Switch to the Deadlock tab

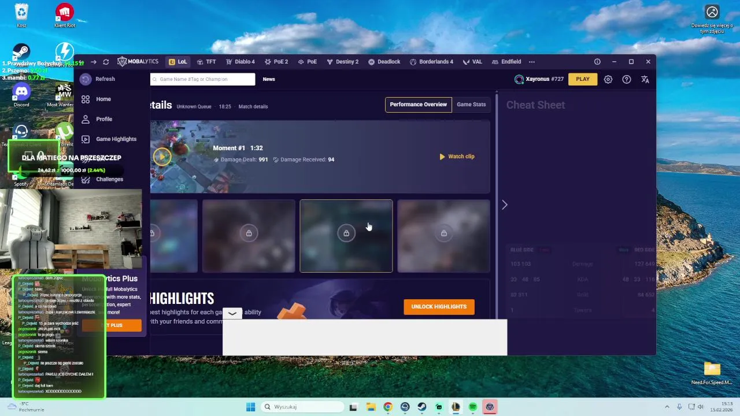(384, 62)
